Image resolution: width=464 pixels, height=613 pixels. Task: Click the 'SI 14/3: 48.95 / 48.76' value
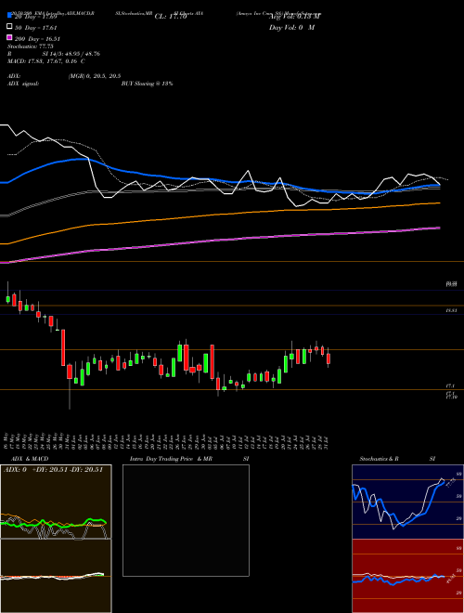71,54
